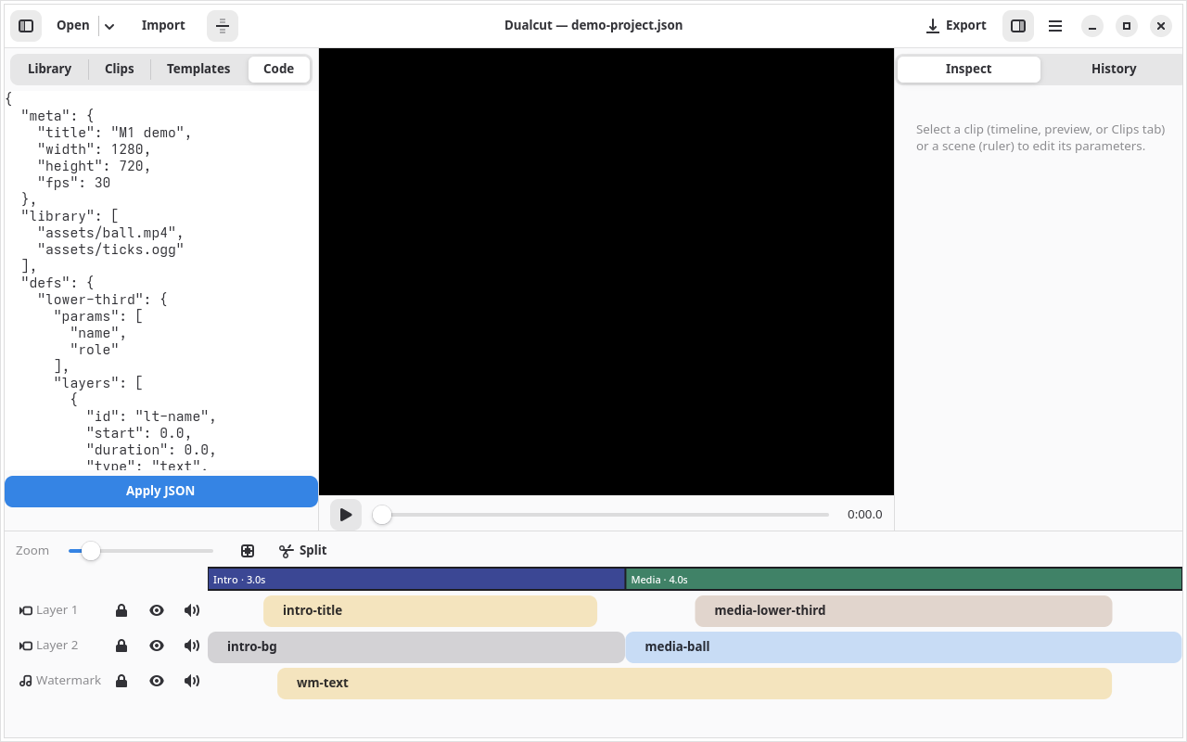Image resolution: width=1187 pixels, height=742 pixels.
Task: Click the "assets/ticks.ogg" line in code
Action: point(110,249)
